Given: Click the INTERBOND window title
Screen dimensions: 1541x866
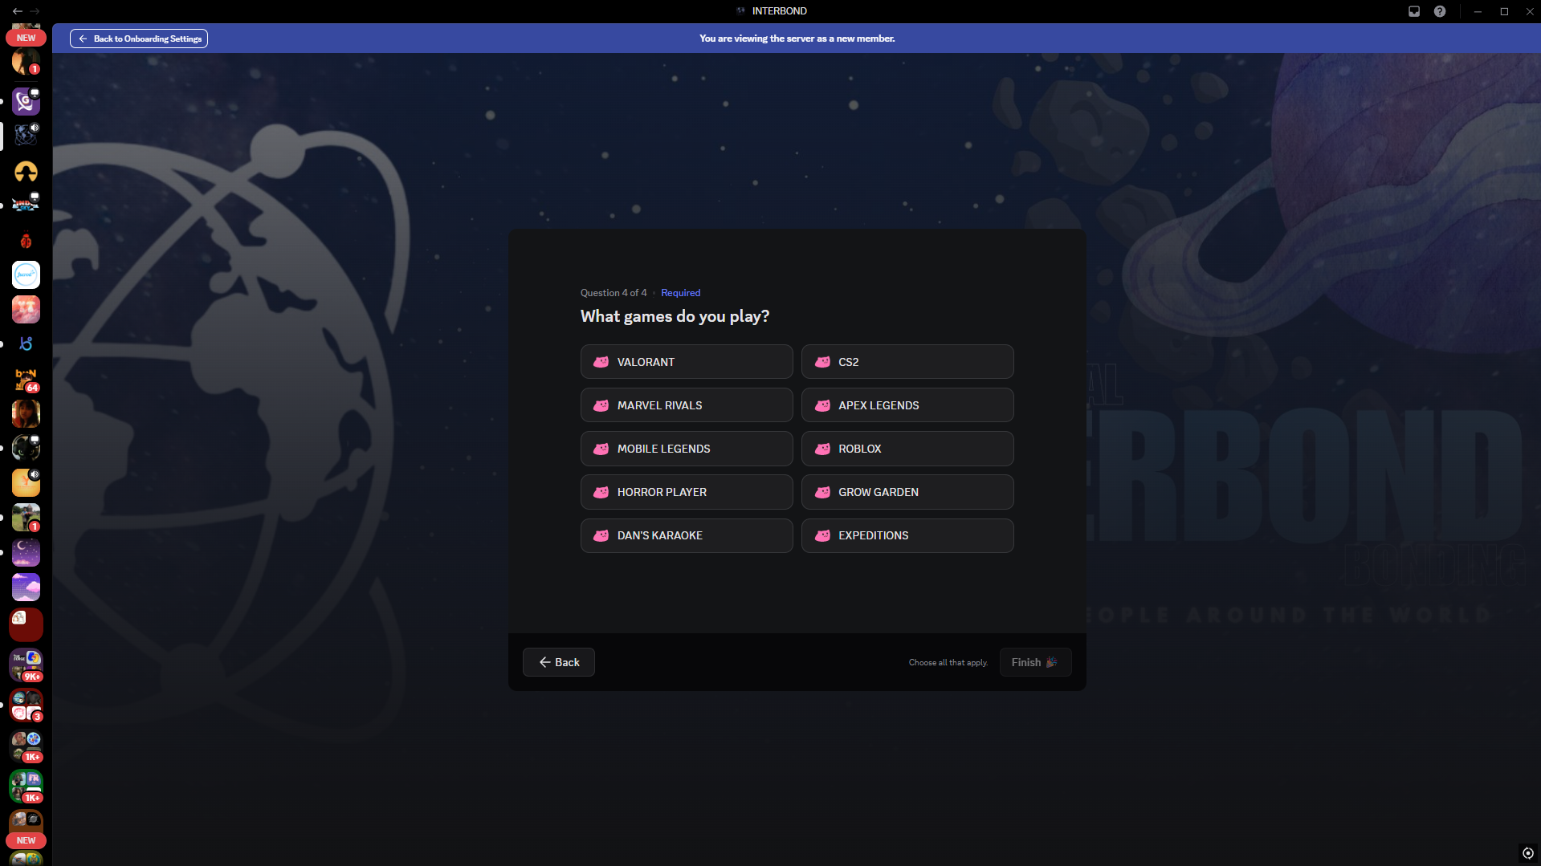Looking at the screenshot, I should pos(780,11).
